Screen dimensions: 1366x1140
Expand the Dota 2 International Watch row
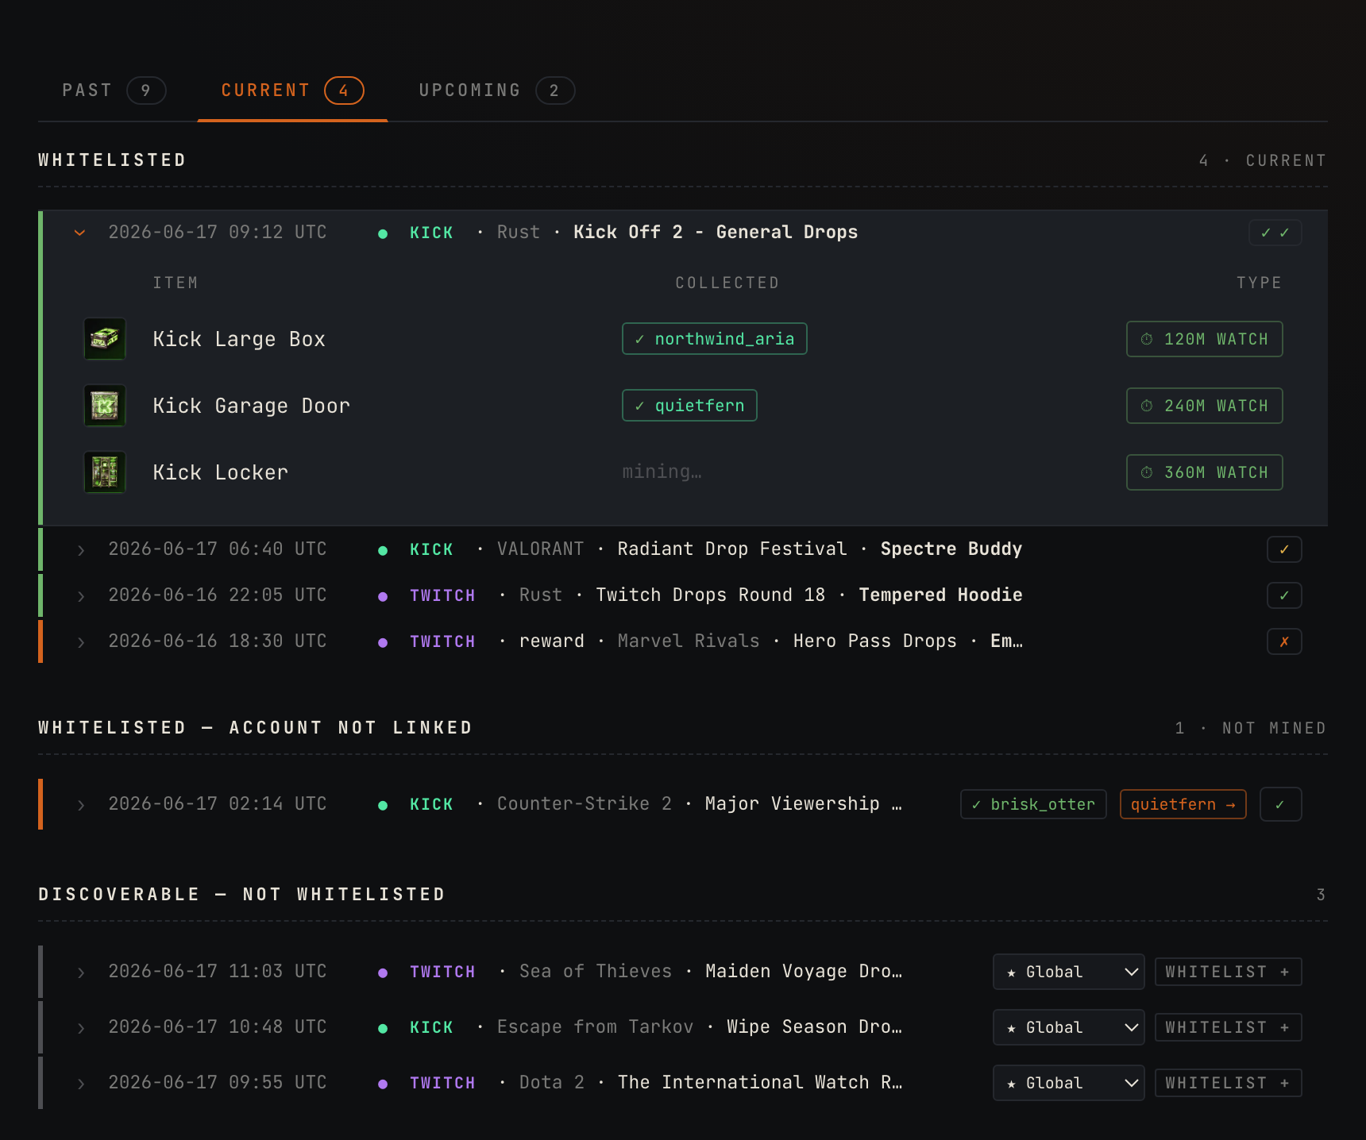[80, 1084]
